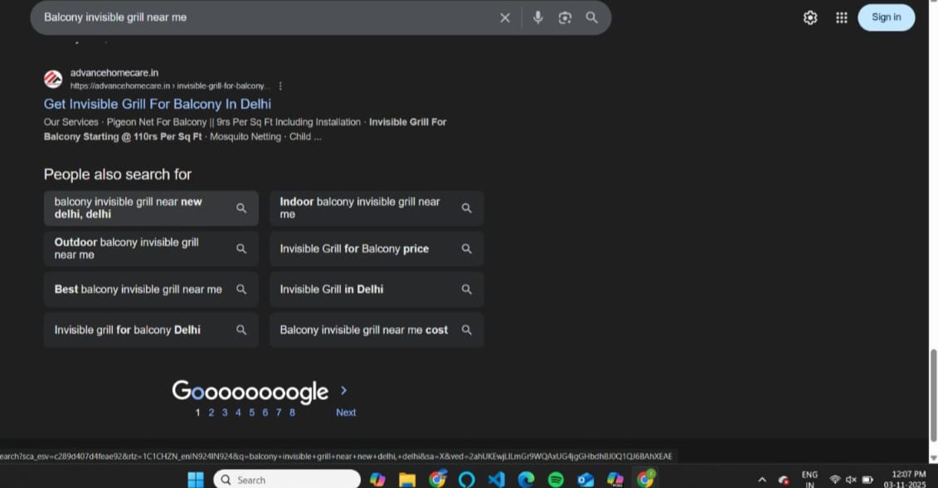Clear the search box text

coord(504,17)
